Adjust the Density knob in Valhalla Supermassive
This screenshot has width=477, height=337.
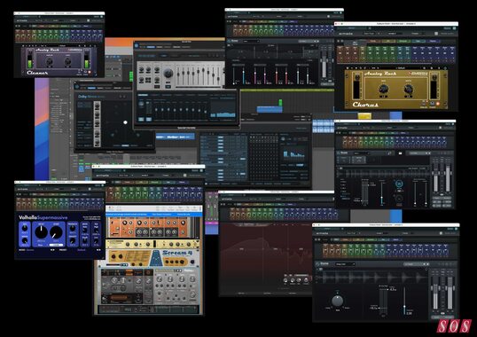tap(73, 240)
